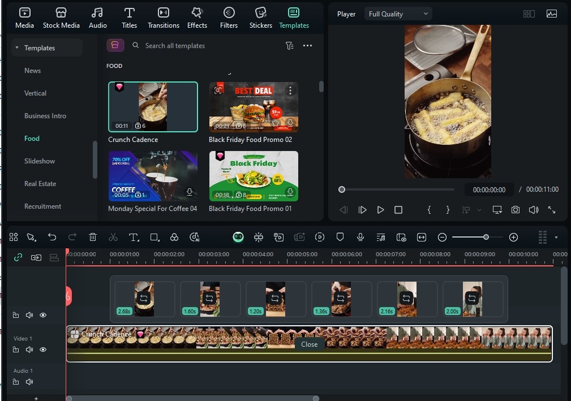The image size is (571, 401).
Task: Open the player display settings dropdown
Action: (497, 210)
